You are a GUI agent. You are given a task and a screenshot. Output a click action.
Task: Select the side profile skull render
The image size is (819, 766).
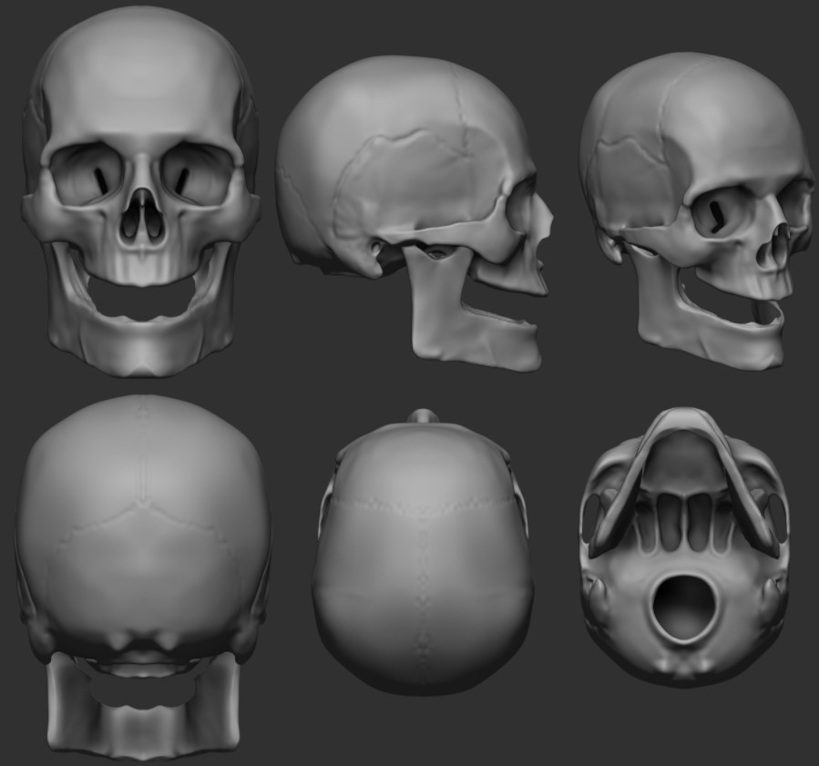415,213
